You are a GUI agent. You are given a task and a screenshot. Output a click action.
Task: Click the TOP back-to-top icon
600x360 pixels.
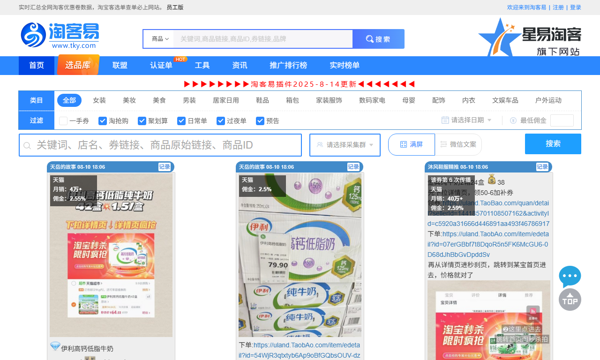click(570, 300)
